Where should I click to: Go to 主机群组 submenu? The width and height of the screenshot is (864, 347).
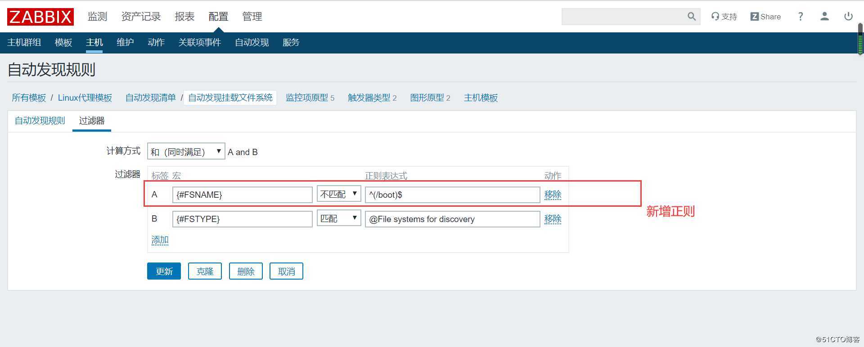tap(24, 42)
